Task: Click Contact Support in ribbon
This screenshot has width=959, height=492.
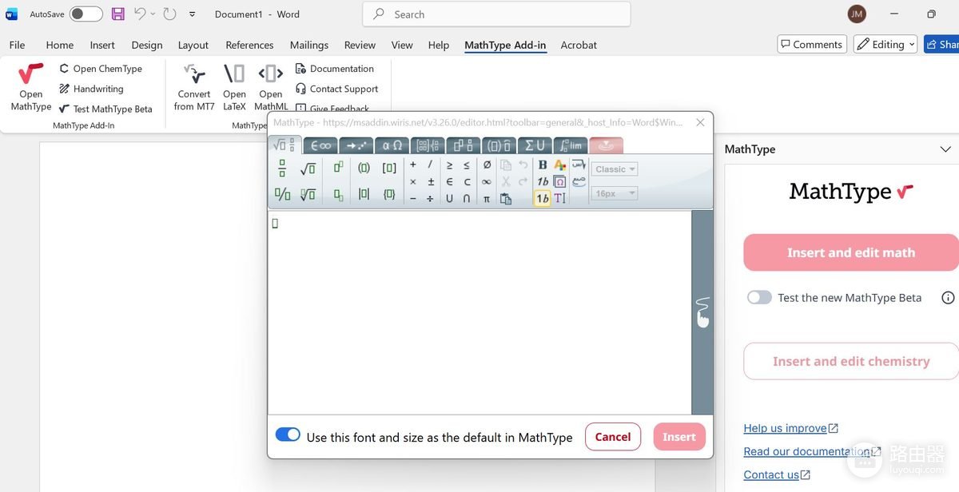Action: pyautogui.click(x=336, y=89)
